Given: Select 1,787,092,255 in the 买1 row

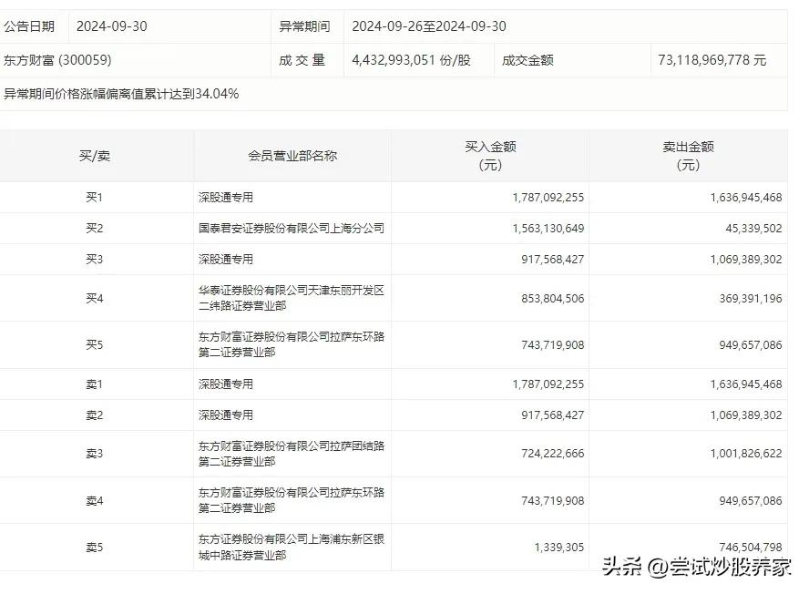Looking at the screenshot, I should [x=548, y=197].
